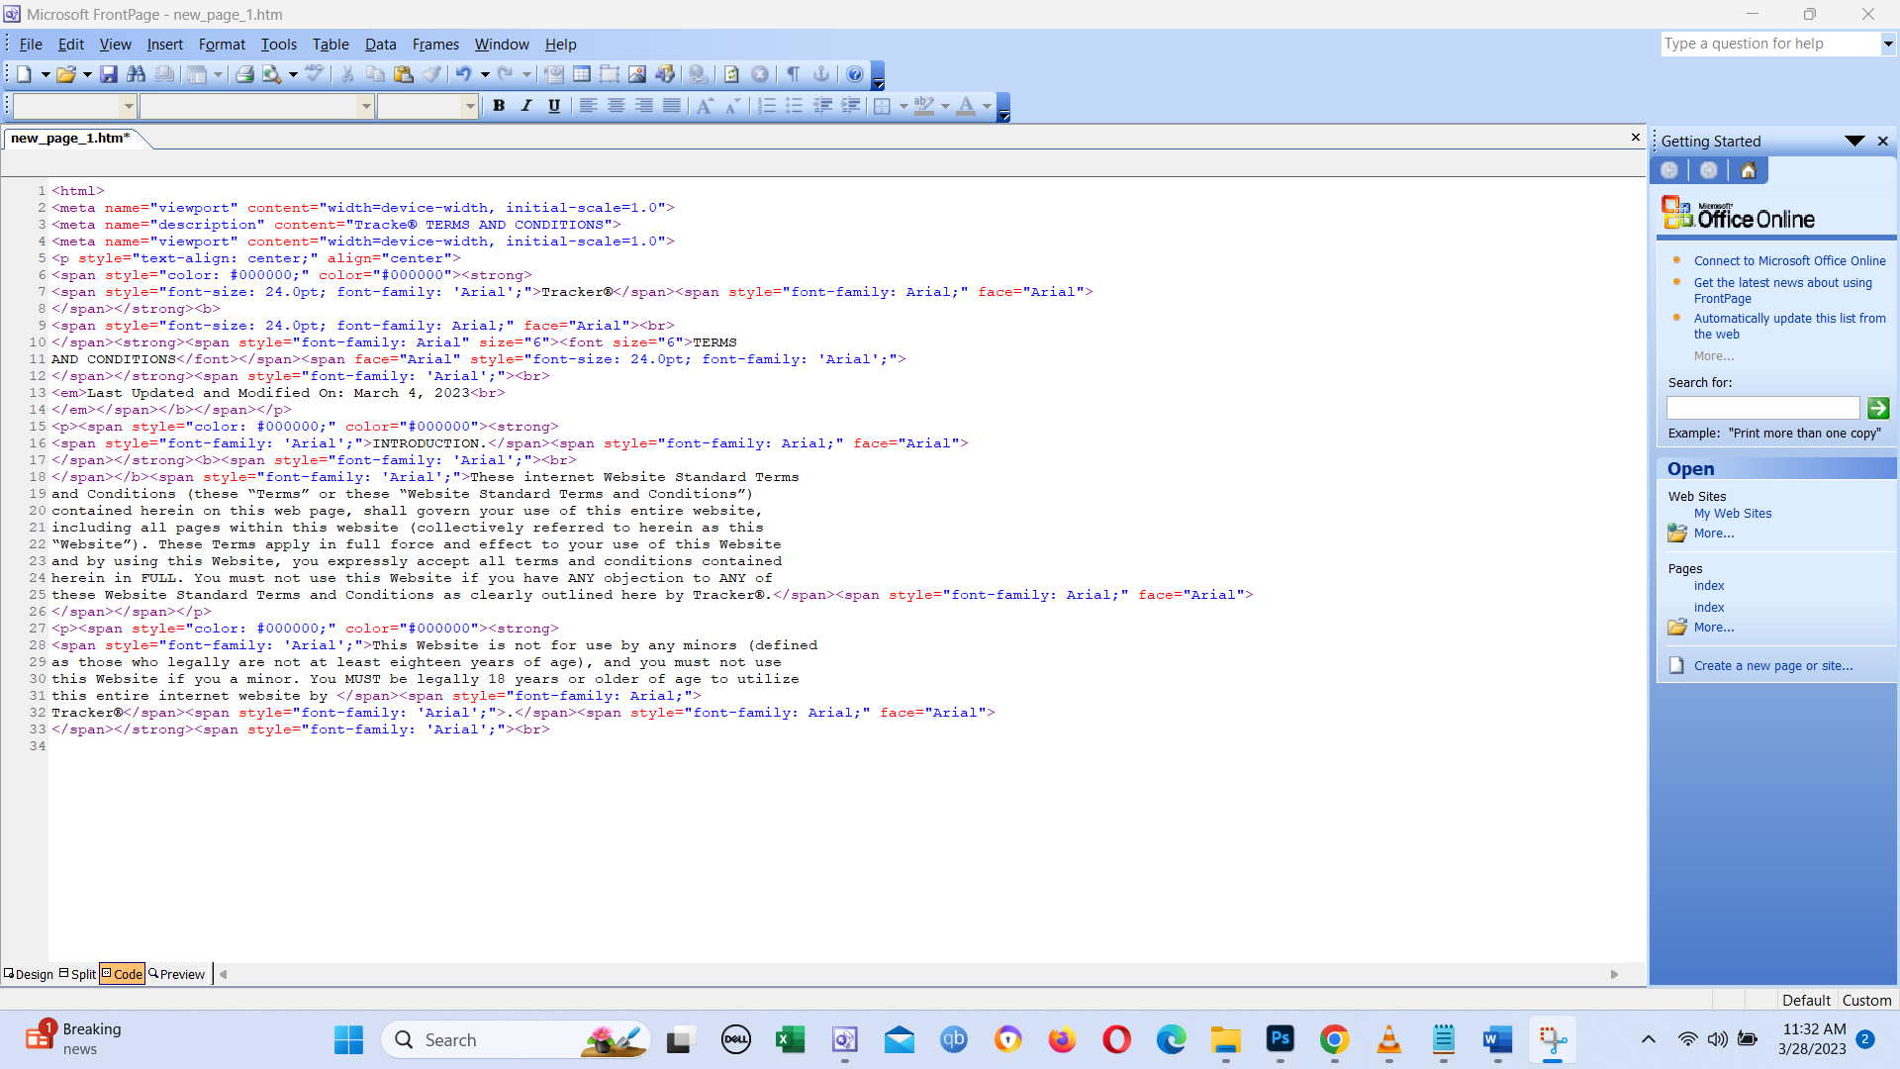Open the font family dropdown
1900x1069 pixels.
pyautogui.click(x=365, y=106)
